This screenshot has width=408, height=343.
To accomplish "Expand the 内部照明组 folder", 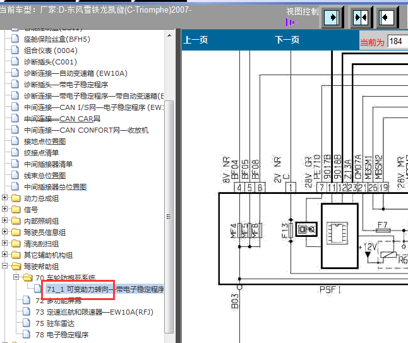I will (4, 220).
